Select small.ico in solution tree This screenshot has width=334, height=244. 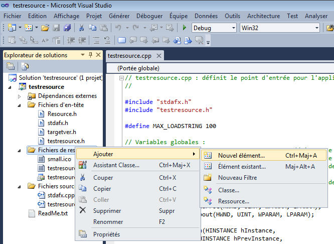59,159
